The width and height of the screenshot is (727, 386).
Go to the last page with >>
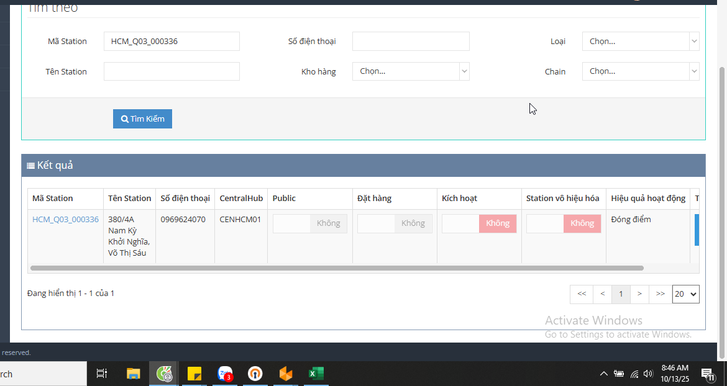pyautogui.click(x=661, y=294)
